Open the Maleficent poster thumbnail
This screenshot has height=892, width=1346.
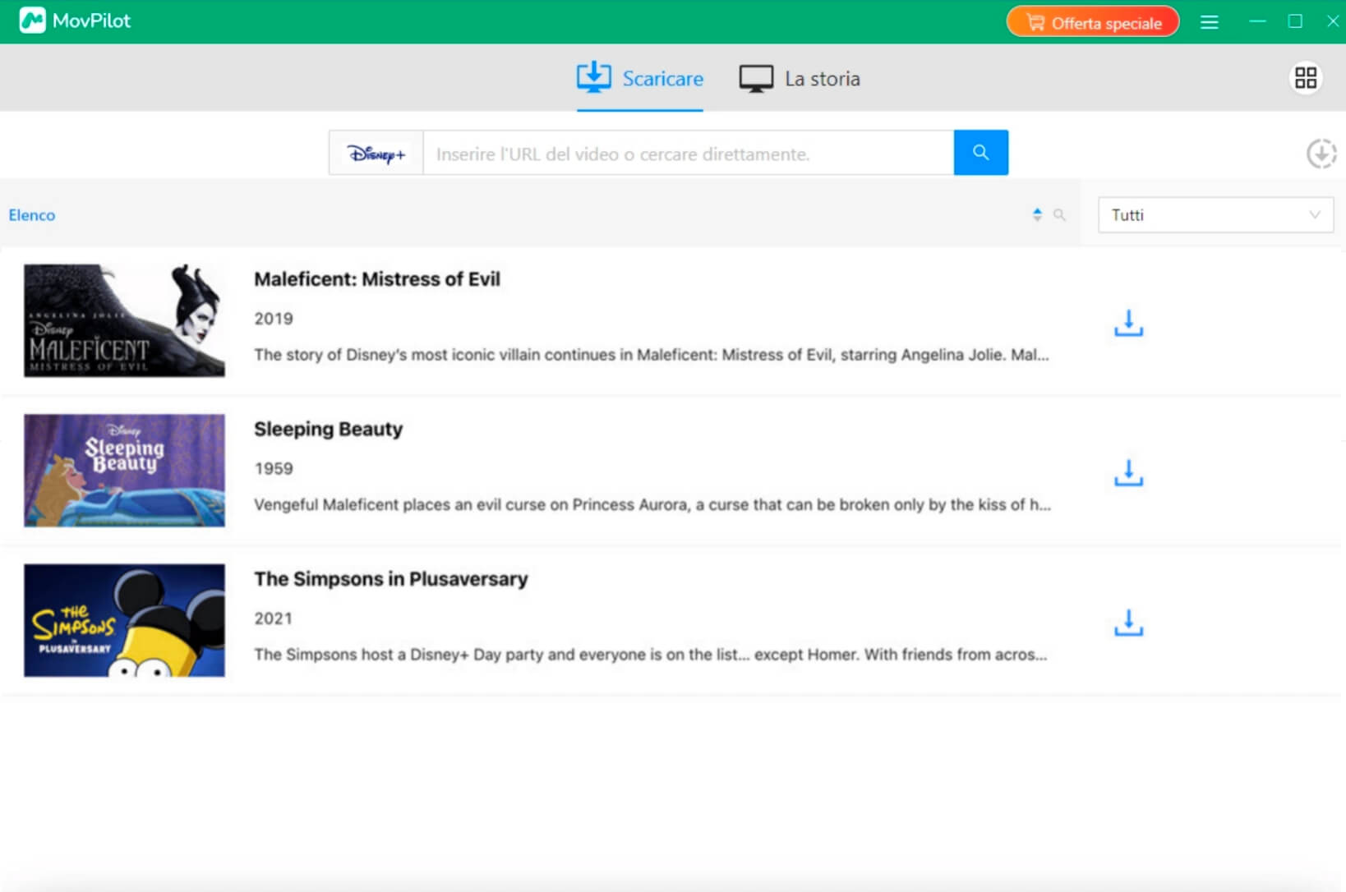(x=124, y=320)
